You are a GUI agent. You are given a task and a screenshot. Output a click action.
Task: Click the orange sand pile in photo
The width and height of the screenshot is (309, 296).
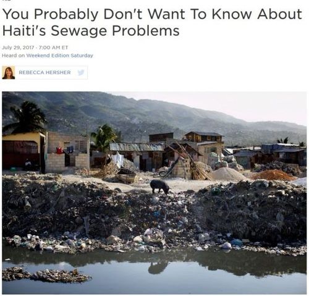(x=274, y=175)
